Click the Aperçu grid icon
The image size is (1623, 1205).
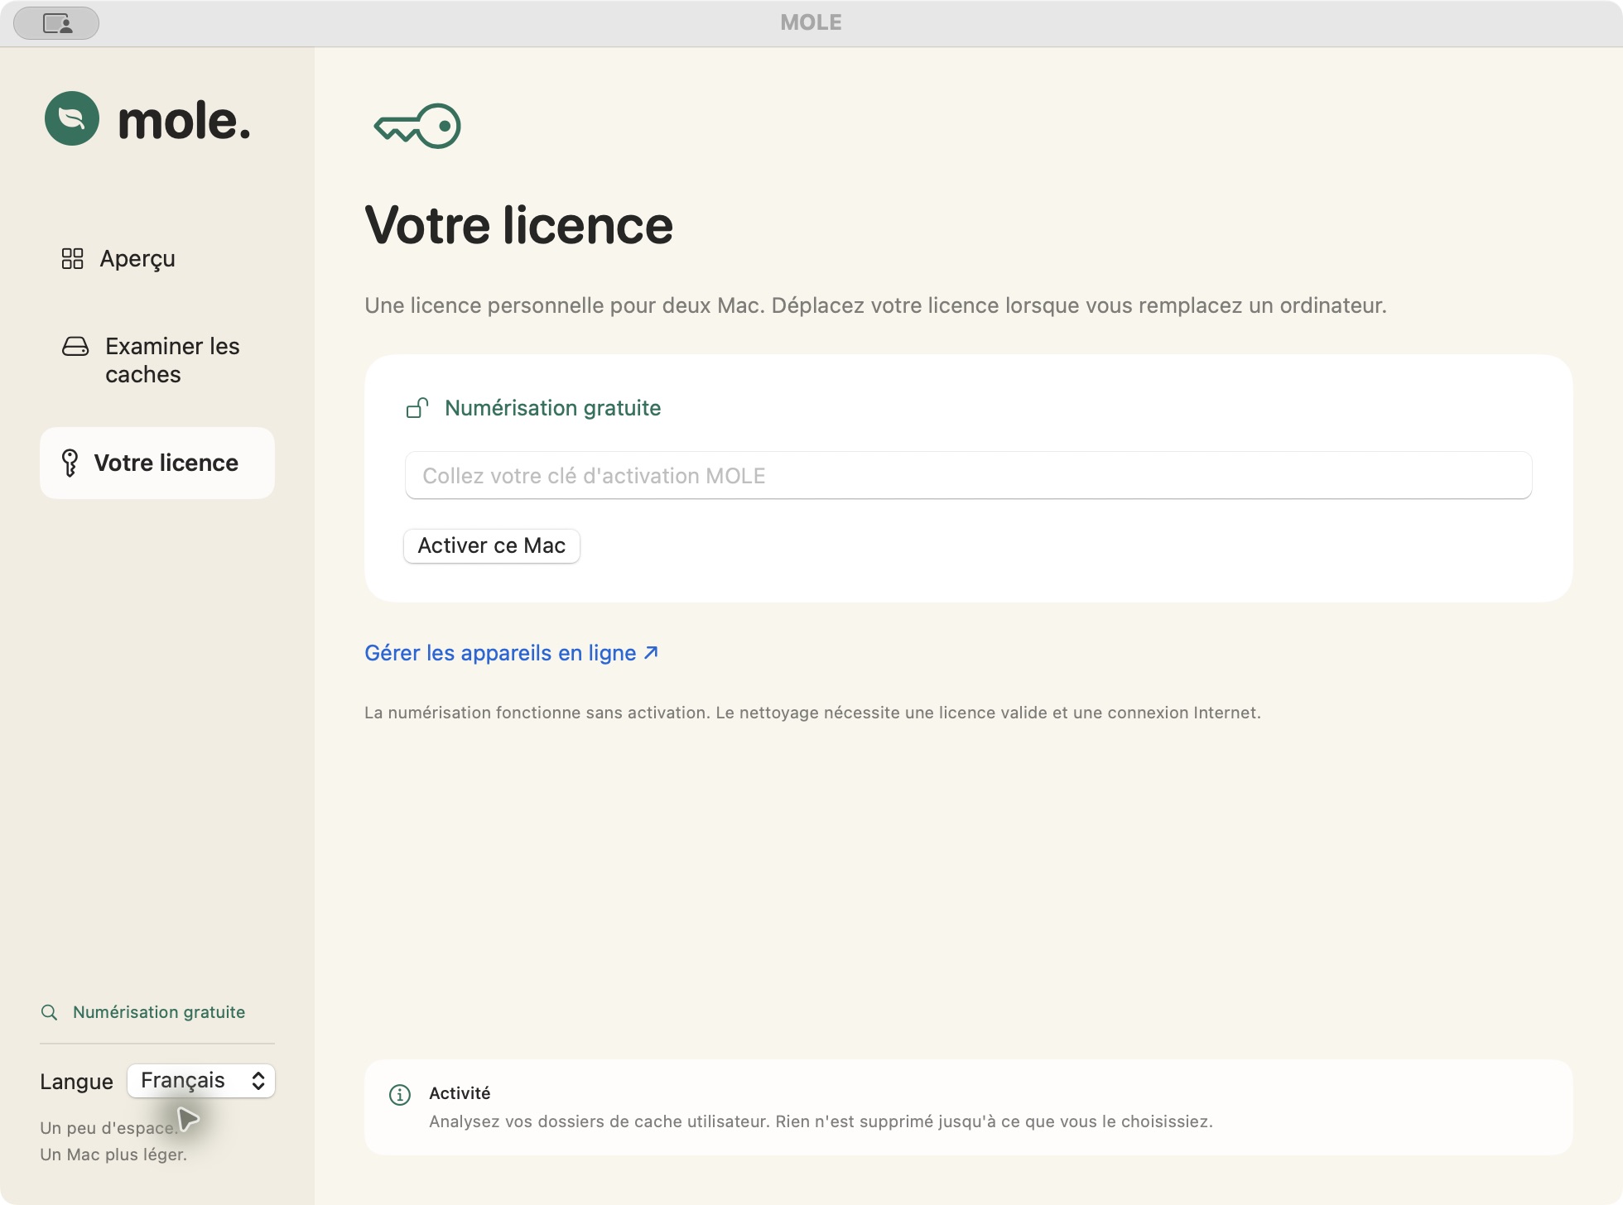(x=72, y=258)
